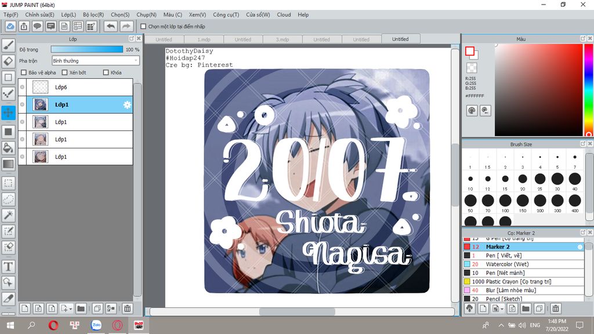This screenshot has width=594, height=334.
Task: Open the add brush dropdown in brush panel
Action: tap(502, 309)
